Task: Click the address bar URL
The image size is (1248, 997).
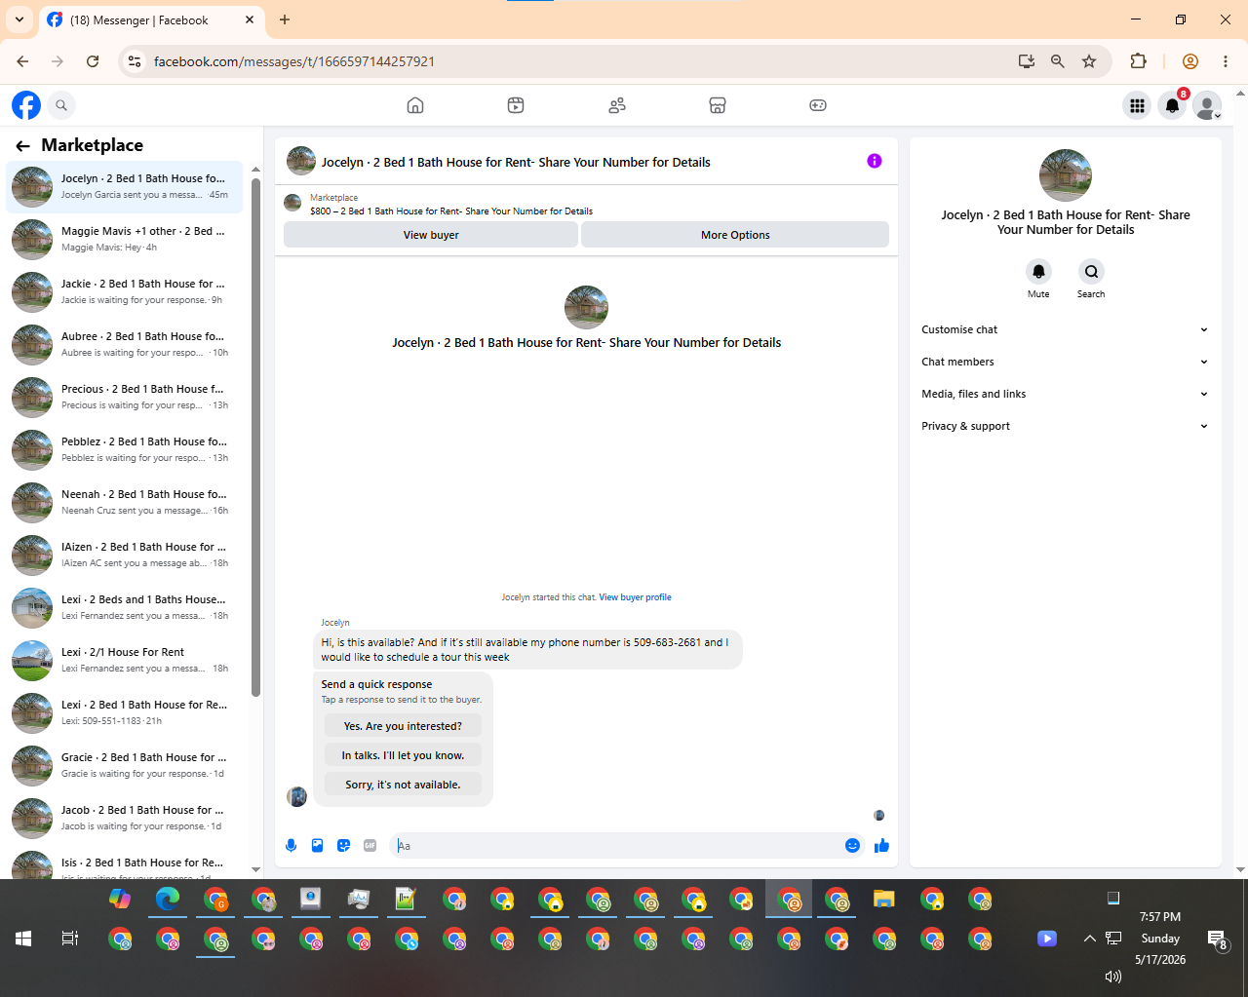Action: coord(294,61)
